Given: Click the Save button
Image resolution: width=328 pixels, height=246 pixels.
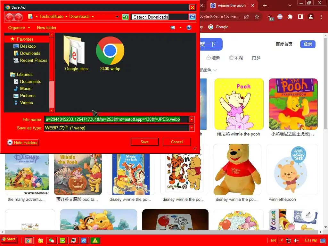Looking at the screenshot, I should pos(144,142).
